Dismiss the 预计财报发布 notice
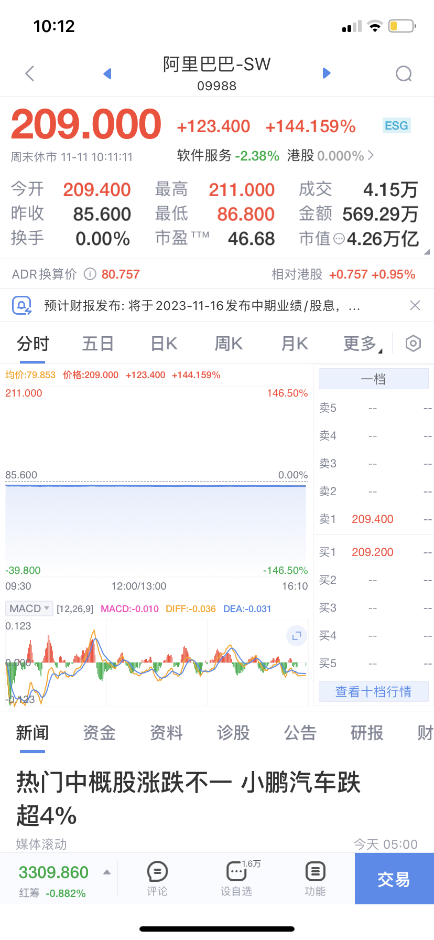This screenshot has height=940, width=434. (415, 305)
